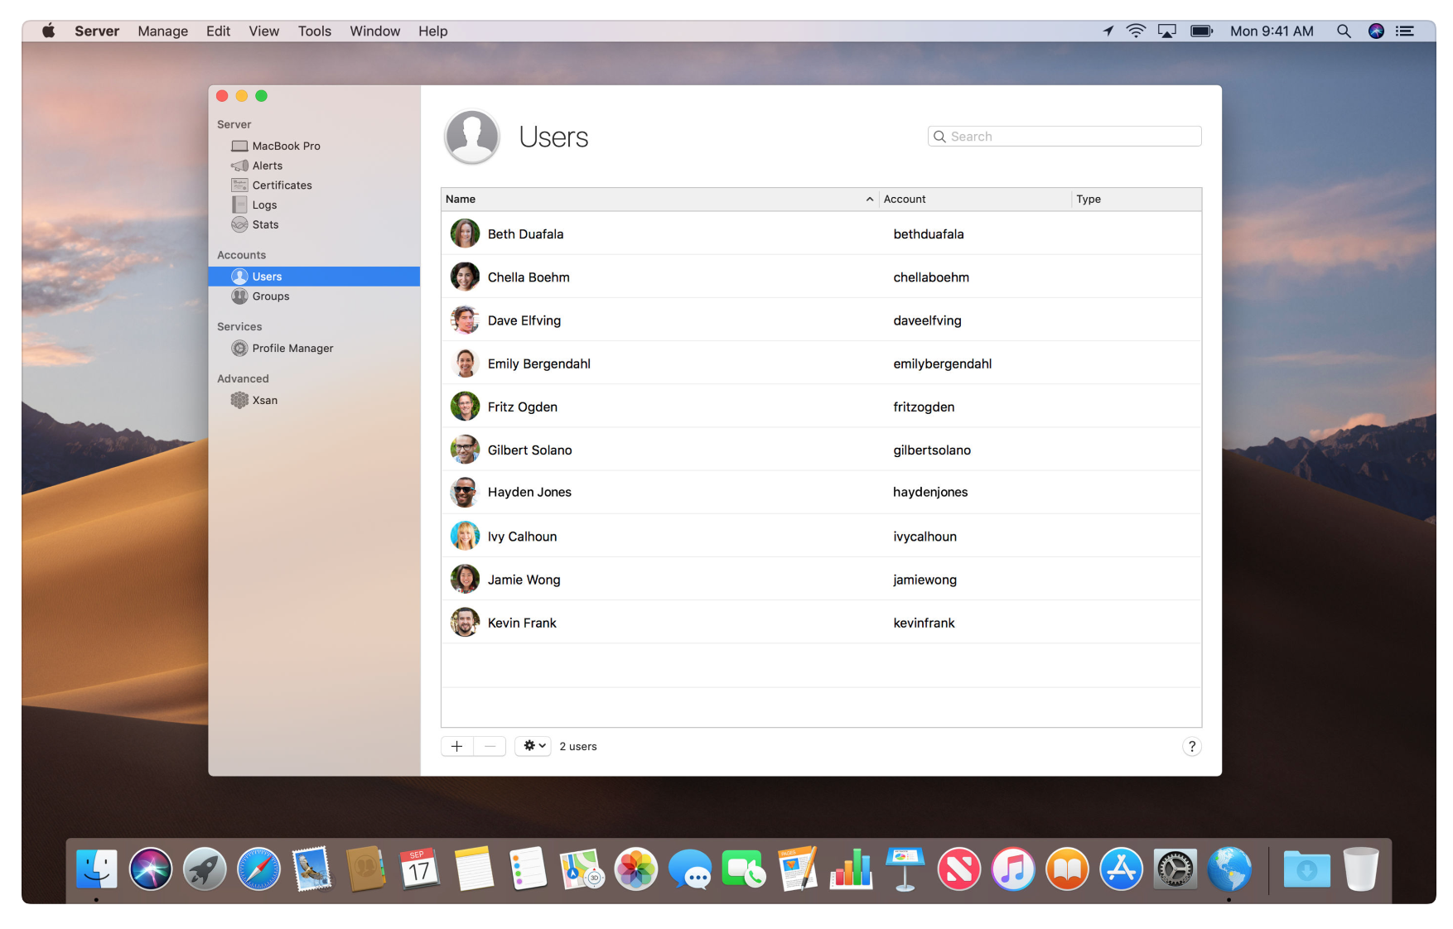Screen dimensions: 1453x929
Task: Select the Jamie Wong name
Action: [524, 580]
